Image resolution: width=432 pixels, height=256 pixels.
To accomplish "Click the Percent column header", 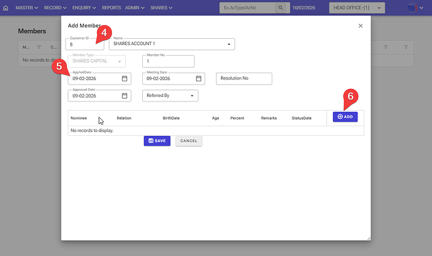I will [237, 118].
